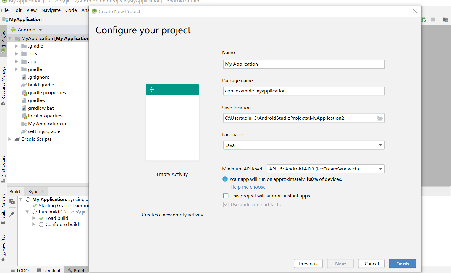Toggle the 1: Project side tab
This screenshot has height=273, width=451.
(3, 41)
